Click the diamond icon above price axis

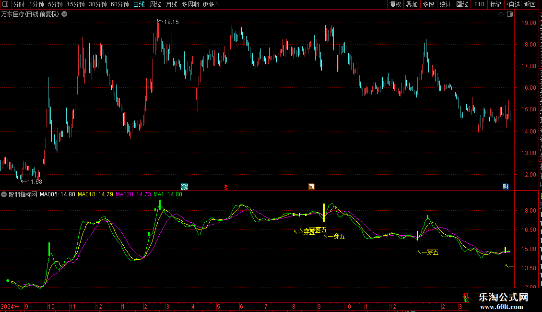pos(501,14)
